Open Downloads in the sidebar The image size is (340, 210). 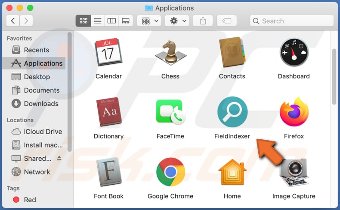click(34, 104)
